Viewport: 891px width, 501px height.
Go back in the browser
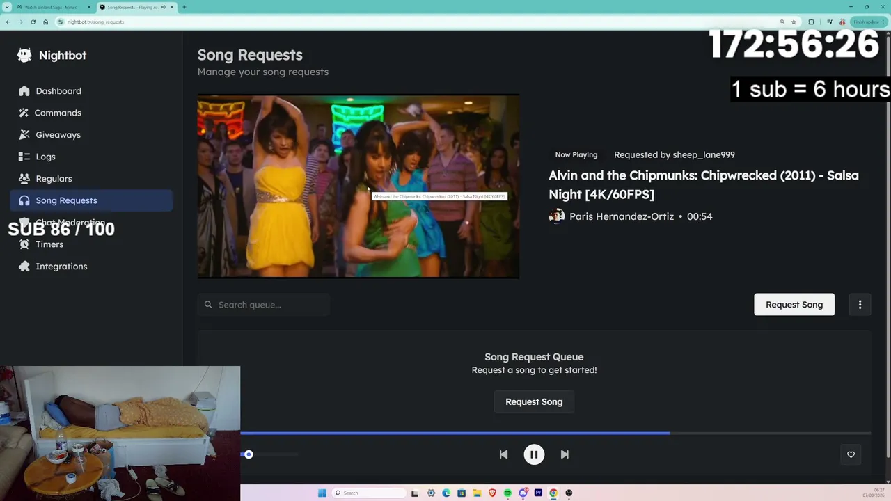[x=8, y=22]
